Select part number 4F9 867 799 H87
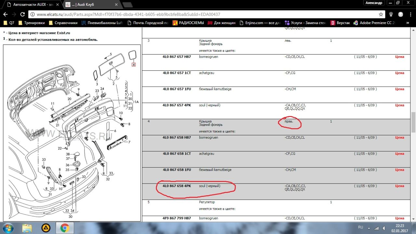This screenshot has height=234, width=416. (177, 218)
